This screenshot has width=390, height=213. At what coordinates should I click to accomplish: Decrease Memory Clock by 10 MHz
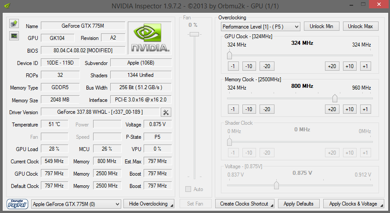click(249, 109)
